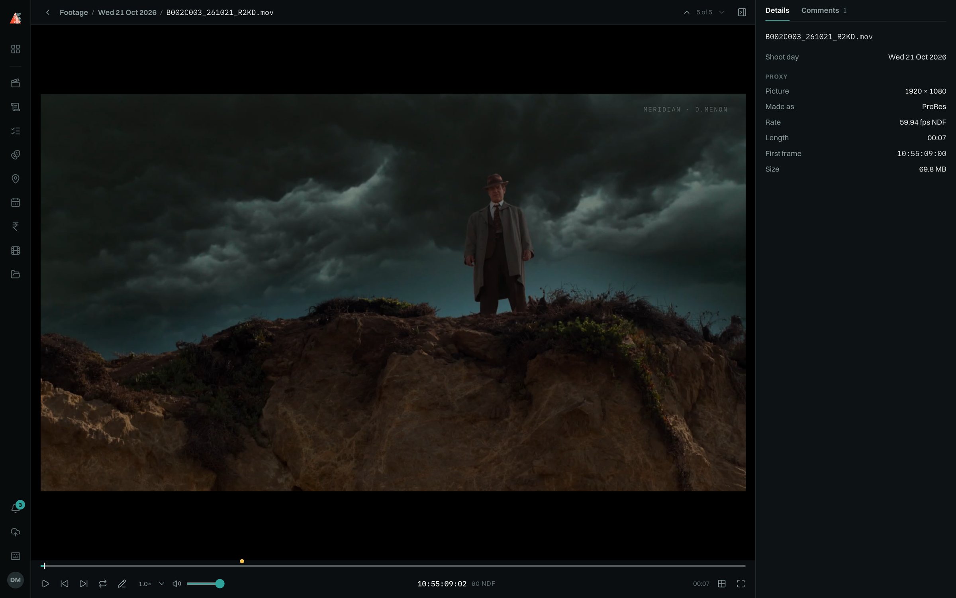Click the Length value 00:07 in Details
Screen dimensions: 956x598
click(x=936, y=138)
